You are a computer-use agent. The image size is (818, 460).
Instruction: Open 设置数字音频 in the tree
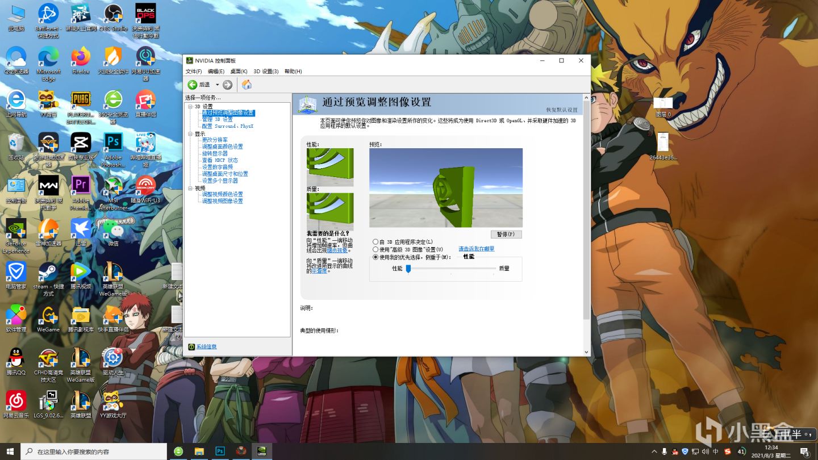[218, 167]
